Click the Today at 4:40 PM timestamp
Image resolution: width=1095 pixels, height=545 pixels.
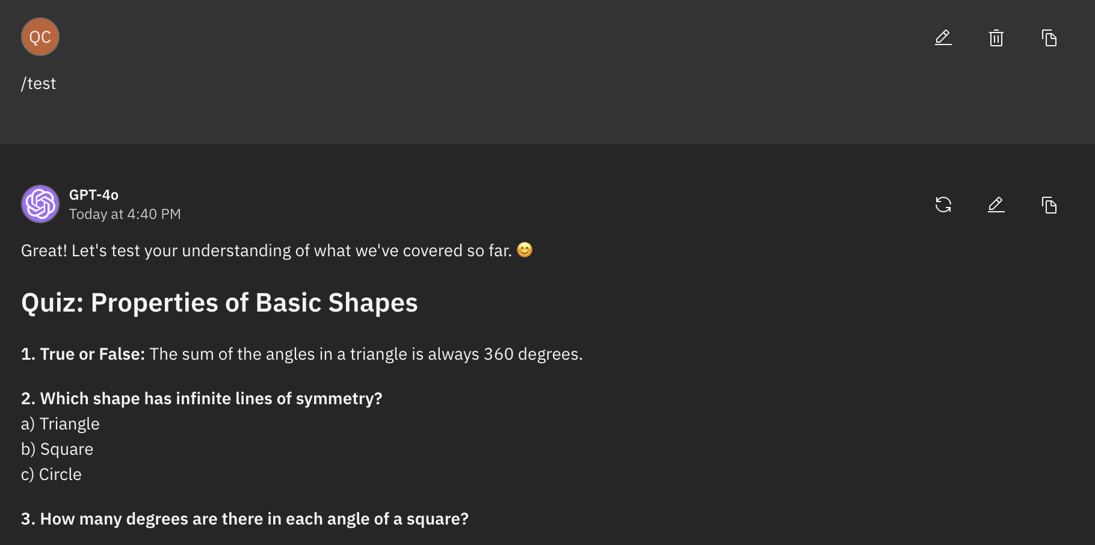tap(125, 214)
